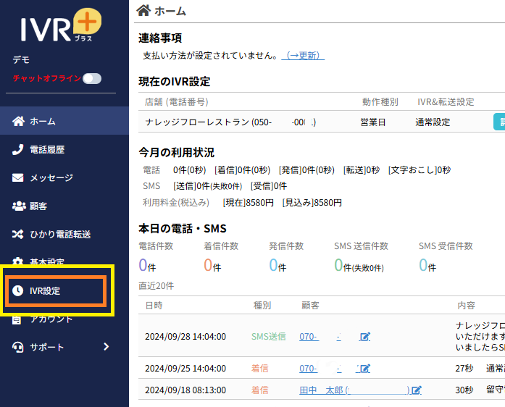Expand the サポート submenu chevron
The height and width of the screenshot is (407, 505).
[x=106, y=347]
